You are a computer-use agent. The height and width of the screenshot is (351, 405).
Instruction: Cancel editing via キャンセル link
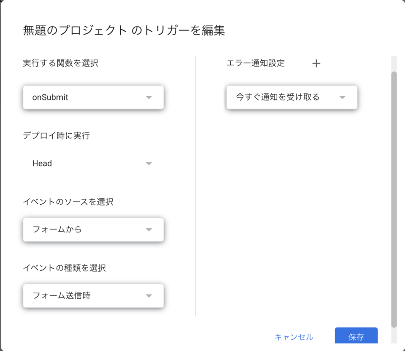pyautogui.click(x=294, y=337)
